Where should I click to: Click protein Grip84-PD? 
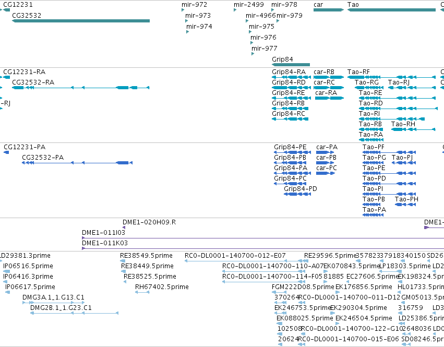(x=297, y=194)
